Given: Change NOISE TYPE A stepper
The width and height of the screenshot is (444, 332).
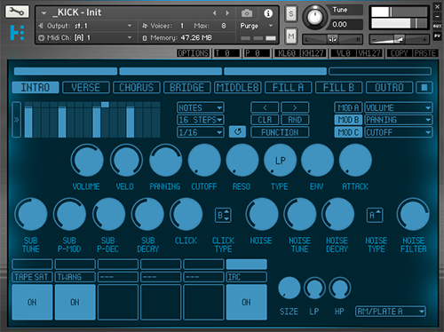Looking at the screenshot, I should coord(375,215).
